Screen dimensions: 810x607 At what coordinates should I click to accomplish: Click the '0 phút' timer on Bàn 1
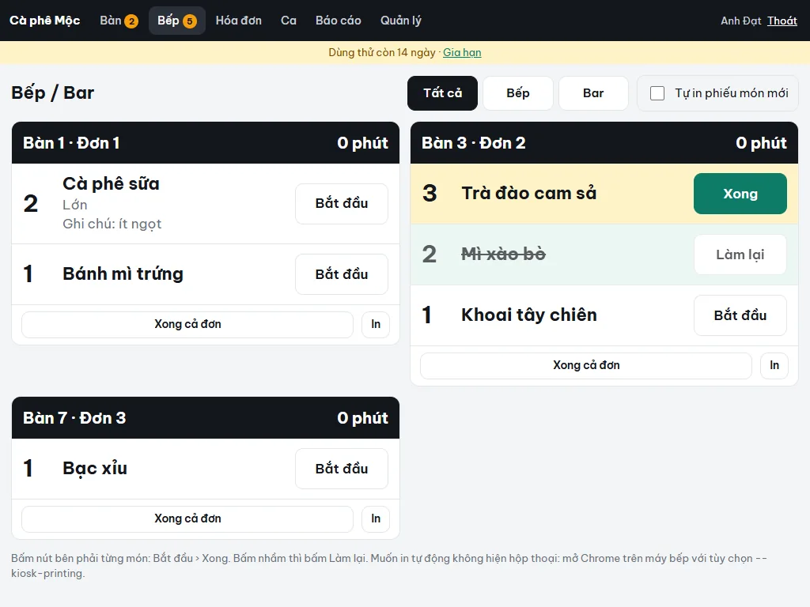point(362,143)
